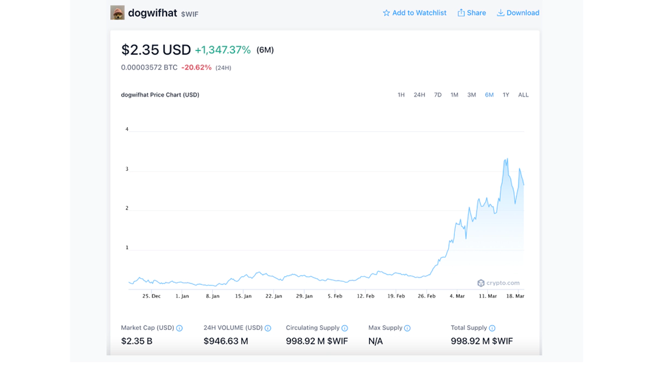Click the $2.35 USD price
The image size is (653, 367).
coord(156,50)
